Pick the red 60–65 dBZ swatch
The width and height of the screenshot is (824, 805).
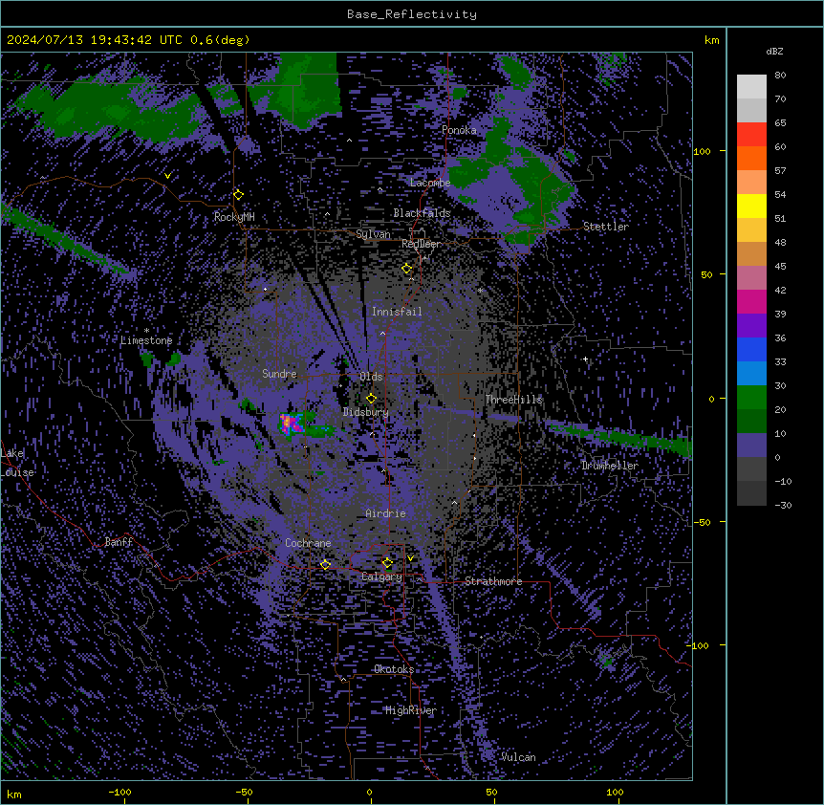(x=751, y=135)
